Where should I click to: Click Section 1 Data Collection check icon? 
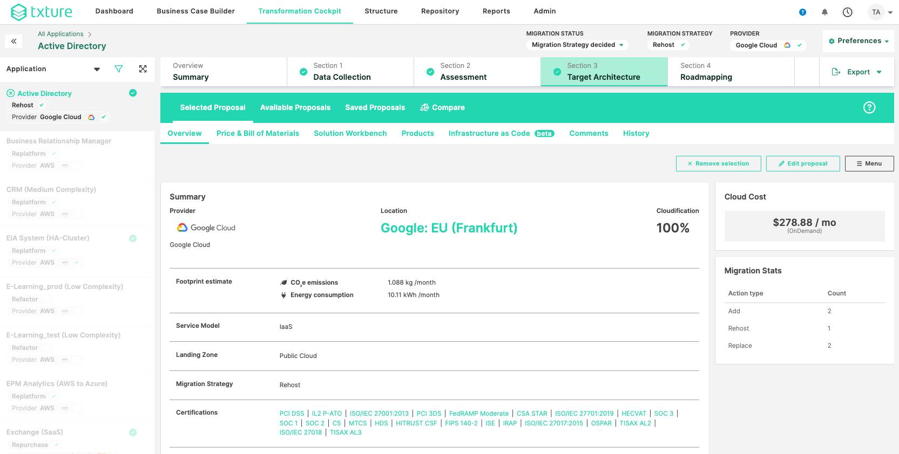click(x=303, y=72)
